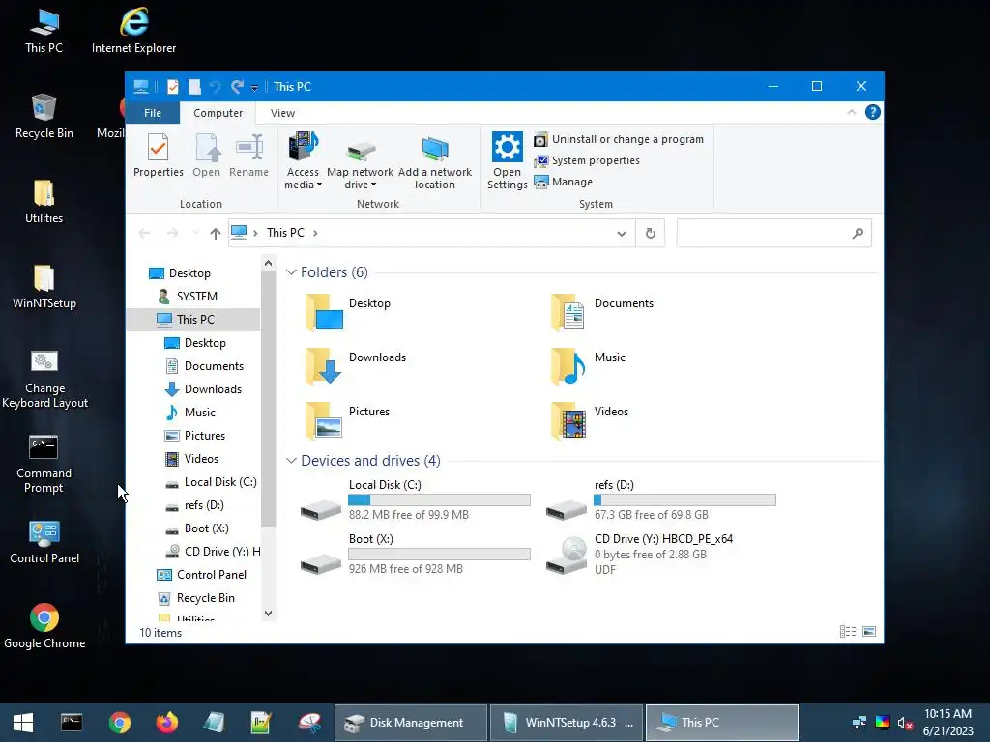Select the refs (D:) drive in main pane

(x=661, y=499)
